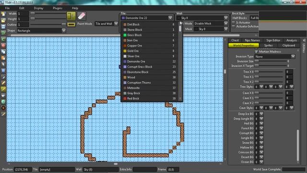The width and height of the screenshot is (307, 173).
Task: Open the Plugins menu
Action: pyautogui.click(x=58, y=8)
